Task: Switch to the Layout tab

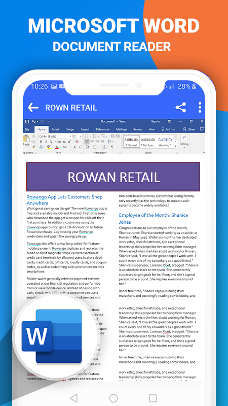Action: pos(85,129)
